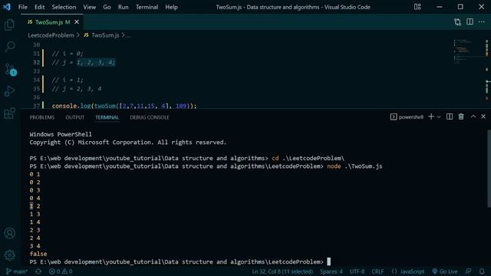Select the powershell terminal instance
Screen dimensions: 491x276
(407, 117)
